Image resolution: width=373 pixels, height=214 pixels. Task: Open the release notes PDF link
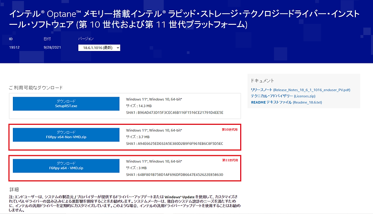300,90
